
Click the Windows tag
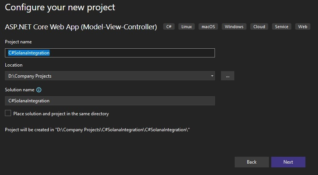[x=234, y=27]
